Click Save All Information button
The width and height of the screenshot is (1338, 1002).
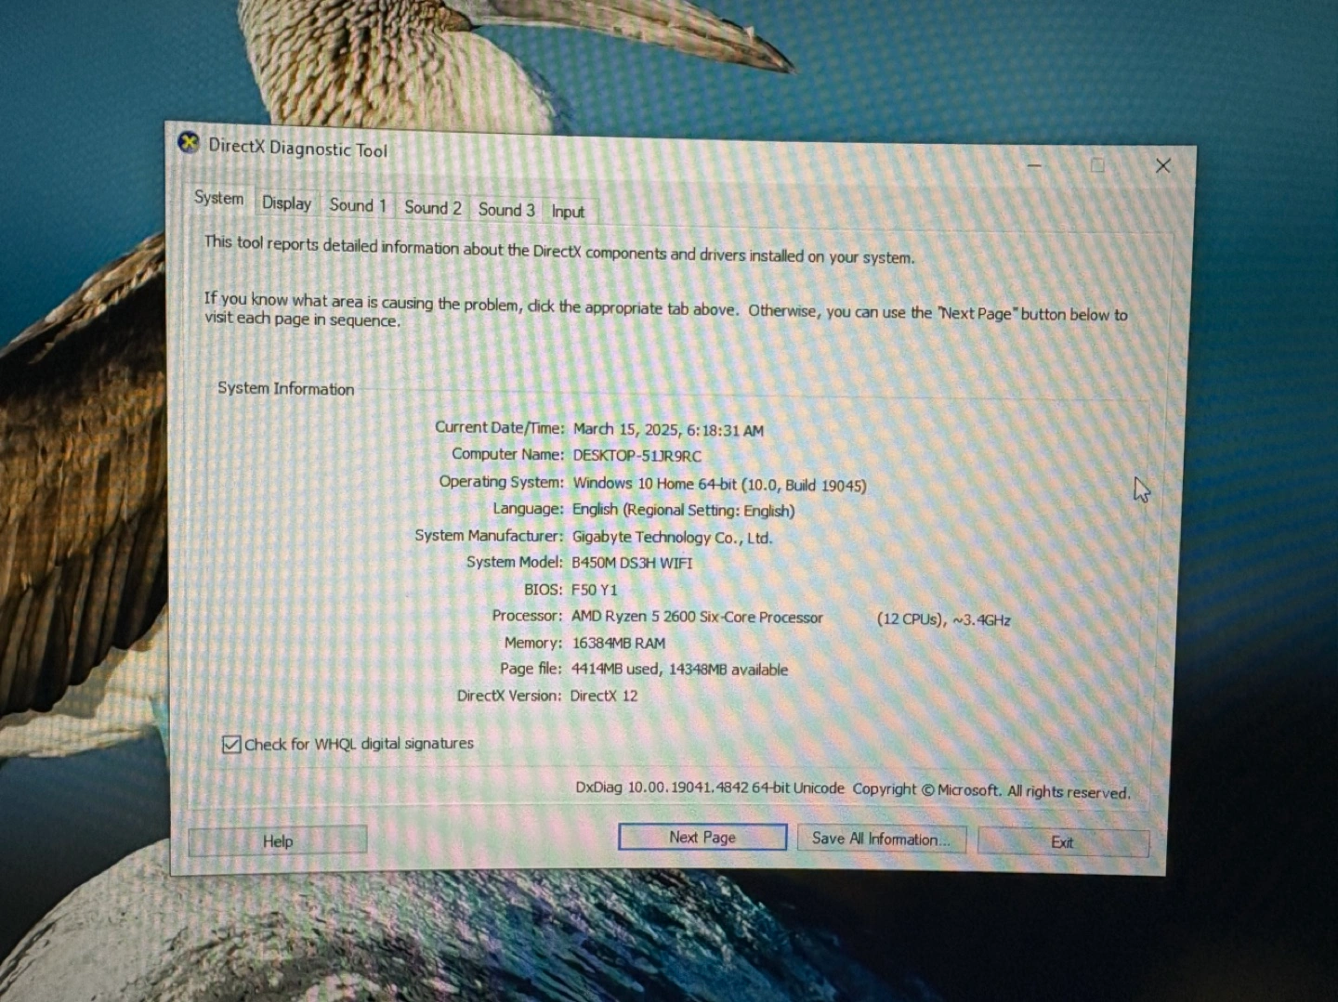coord(880,839)
